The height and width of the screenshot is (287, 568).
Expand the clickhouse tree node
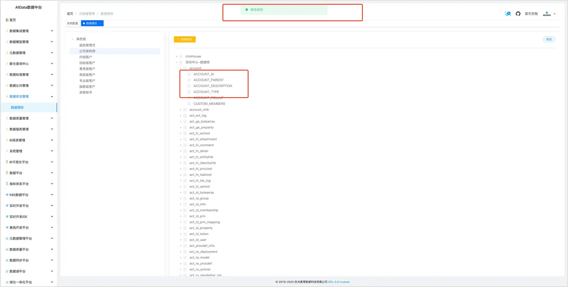[176, 56]
